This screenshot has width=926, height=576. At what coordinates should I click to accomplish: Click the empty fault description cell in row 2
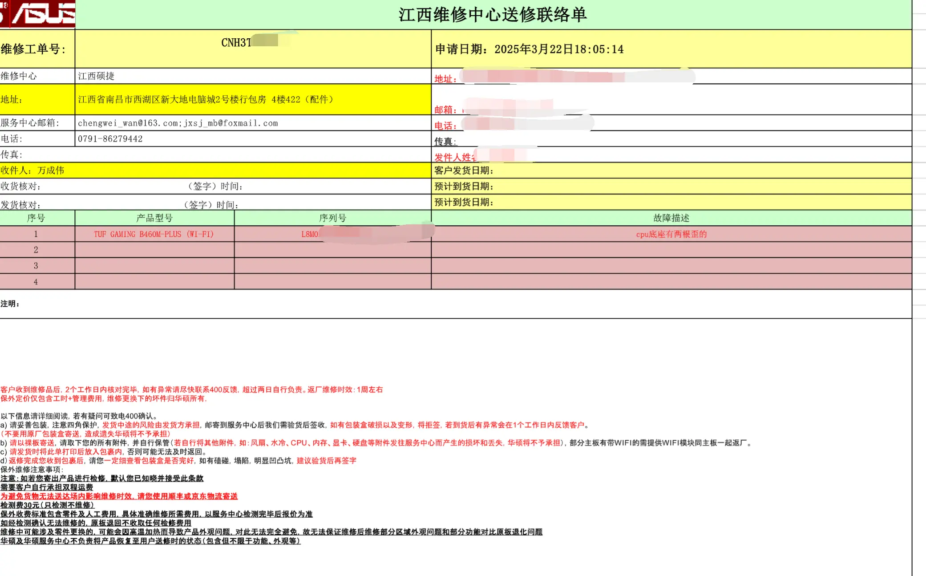pos(671,250)
